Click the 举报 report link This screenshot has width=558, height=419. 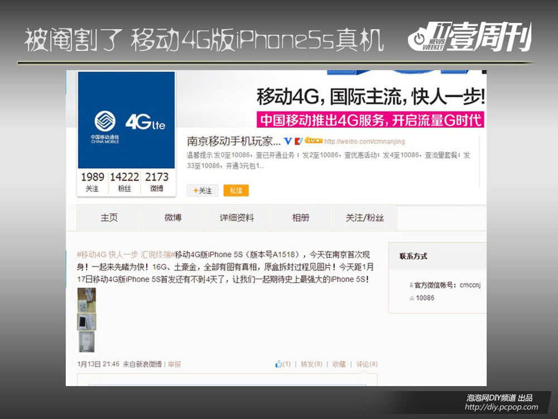[x=174, y=364]
